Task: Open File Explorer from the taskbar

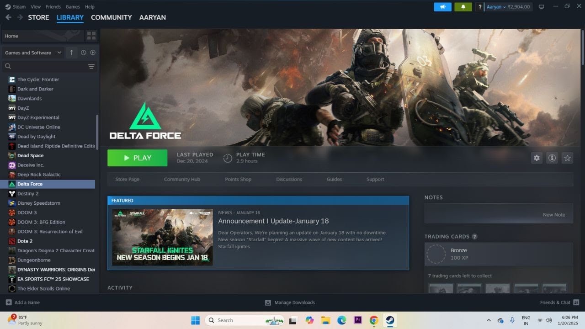Action: 325,320
